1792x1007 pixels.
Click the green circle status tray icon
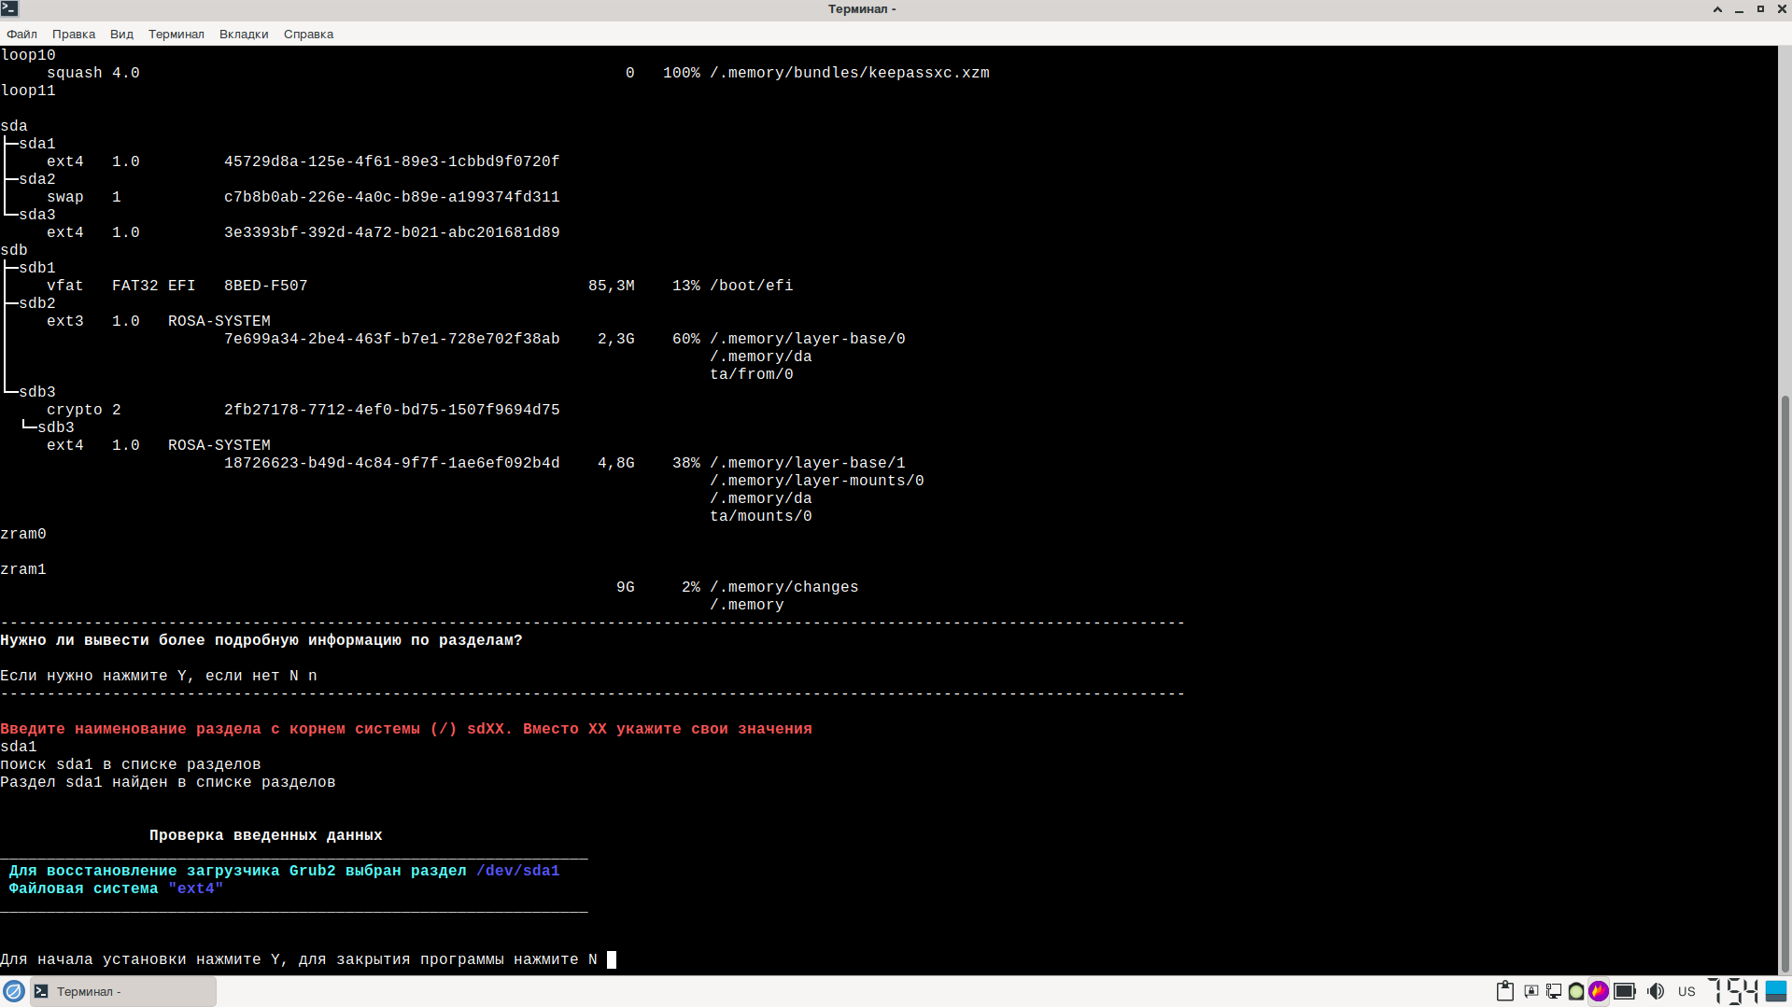pos(1576,991)
